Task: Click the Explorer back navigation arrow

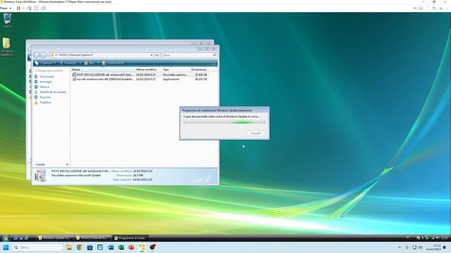Action: tap(37, 55)
